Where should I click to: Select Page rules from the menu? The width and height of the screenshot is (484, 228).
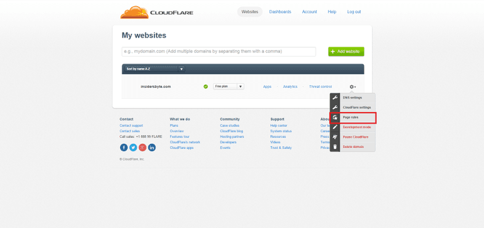[x=353, y=118]
